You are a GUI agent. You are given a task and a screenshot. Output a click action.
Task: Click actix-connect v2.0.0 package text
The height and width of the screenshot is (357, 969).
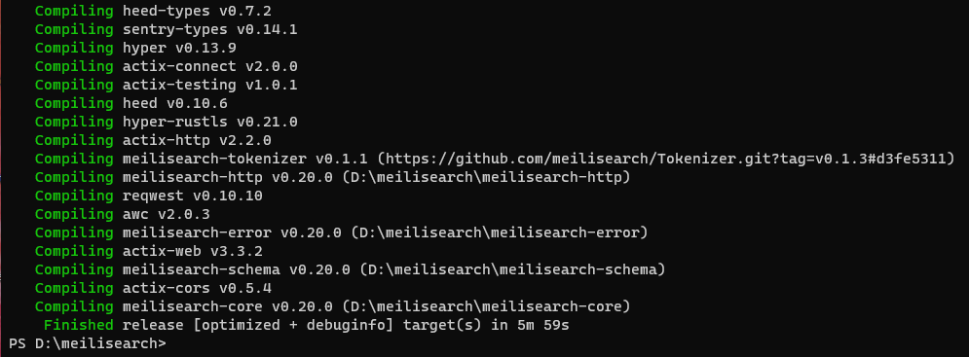[210, 66]
